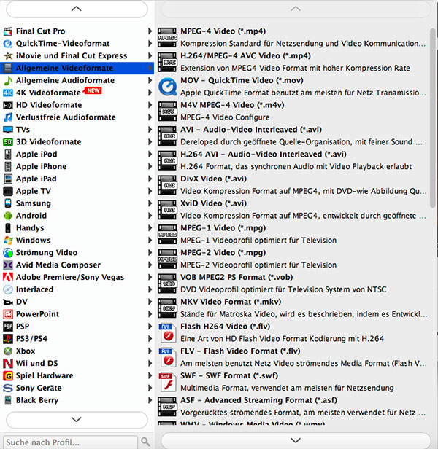Select XviD Video (*.avi) format
The width and height of the screenshot is (438, 449).
click(293, 210)
